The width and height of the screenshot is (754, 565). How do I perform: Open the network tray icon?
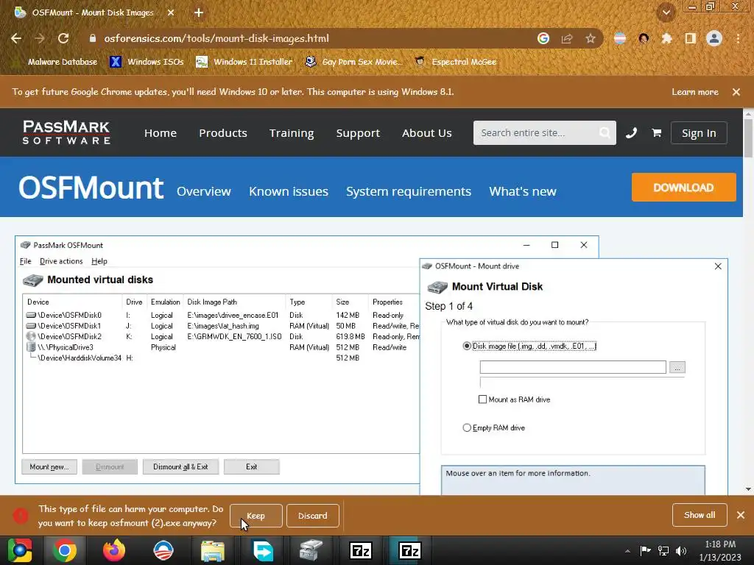(x=663, y=550)
